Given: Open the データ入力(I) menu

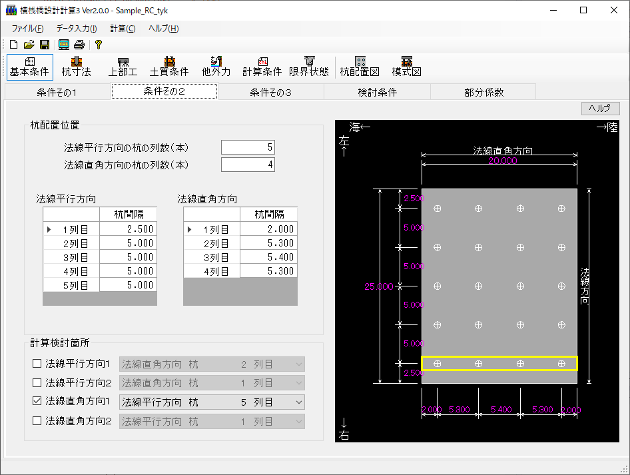Looking at the screenshot, I should point(77,29).
